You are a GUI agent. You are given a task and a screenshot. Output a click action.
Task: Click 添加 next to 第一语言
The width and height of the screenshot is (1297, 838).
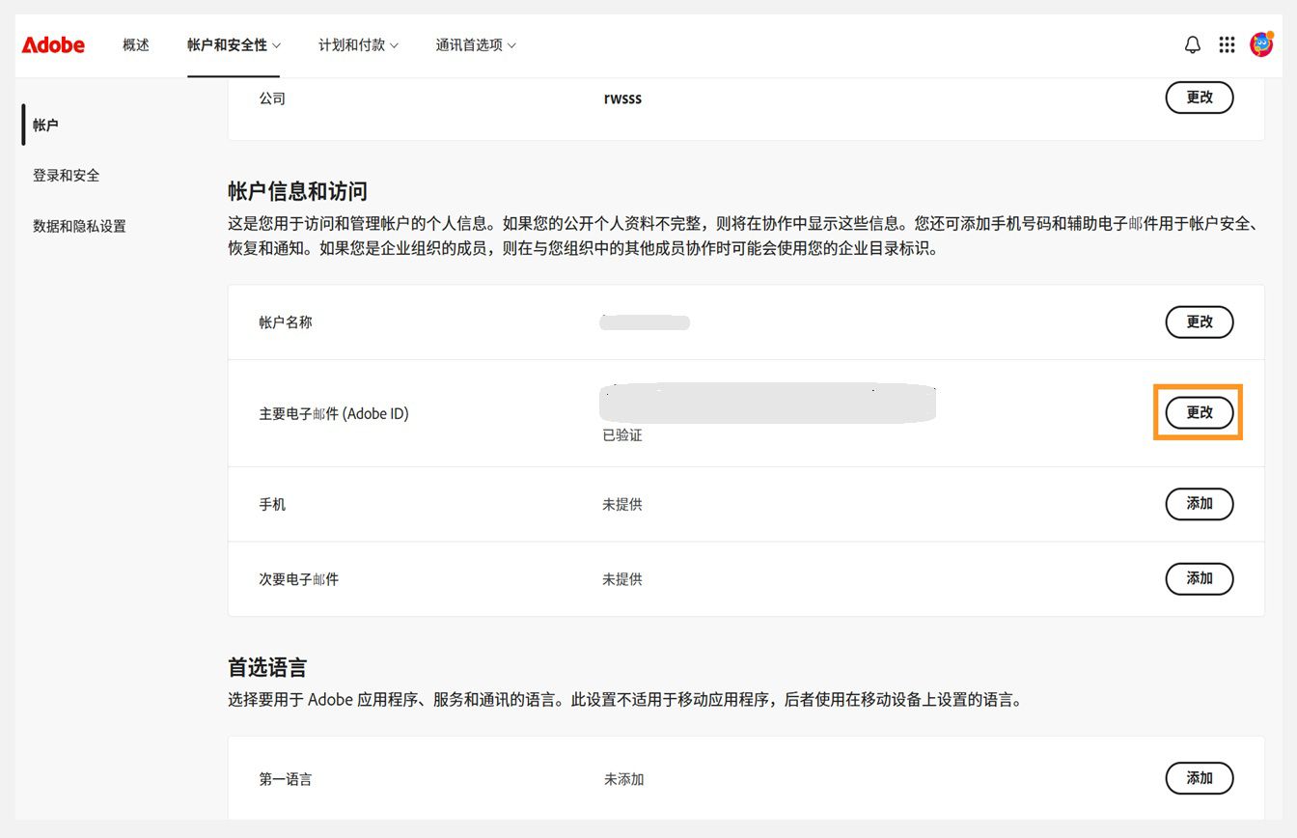pyautogui.click(x=1199, y=778)
